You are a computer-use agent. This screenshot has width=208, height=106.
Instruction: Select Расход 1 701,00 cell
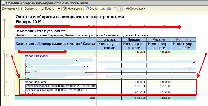point(159,86)
